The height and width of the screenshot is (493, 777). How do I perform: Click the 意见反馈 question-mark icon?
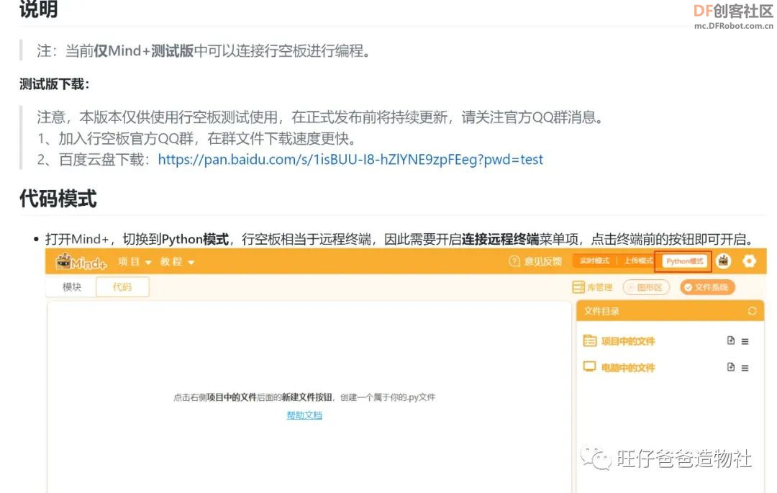[x=514, y=261]
